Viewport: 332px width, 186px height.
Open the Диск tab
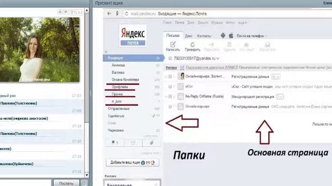[188, 36]
